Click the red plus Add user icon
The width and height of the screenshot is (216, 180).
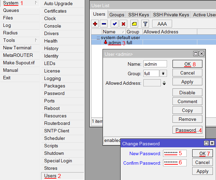[95, 24]
